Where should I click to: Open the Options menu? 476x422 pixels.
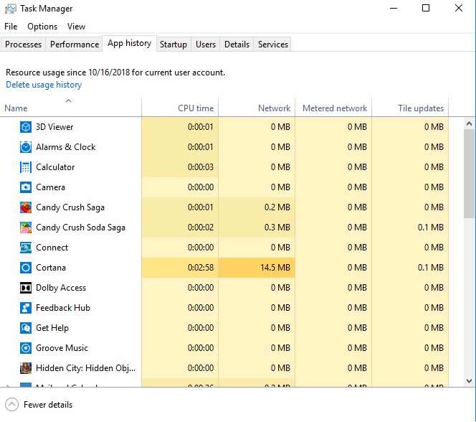click(x=42, y=27)
